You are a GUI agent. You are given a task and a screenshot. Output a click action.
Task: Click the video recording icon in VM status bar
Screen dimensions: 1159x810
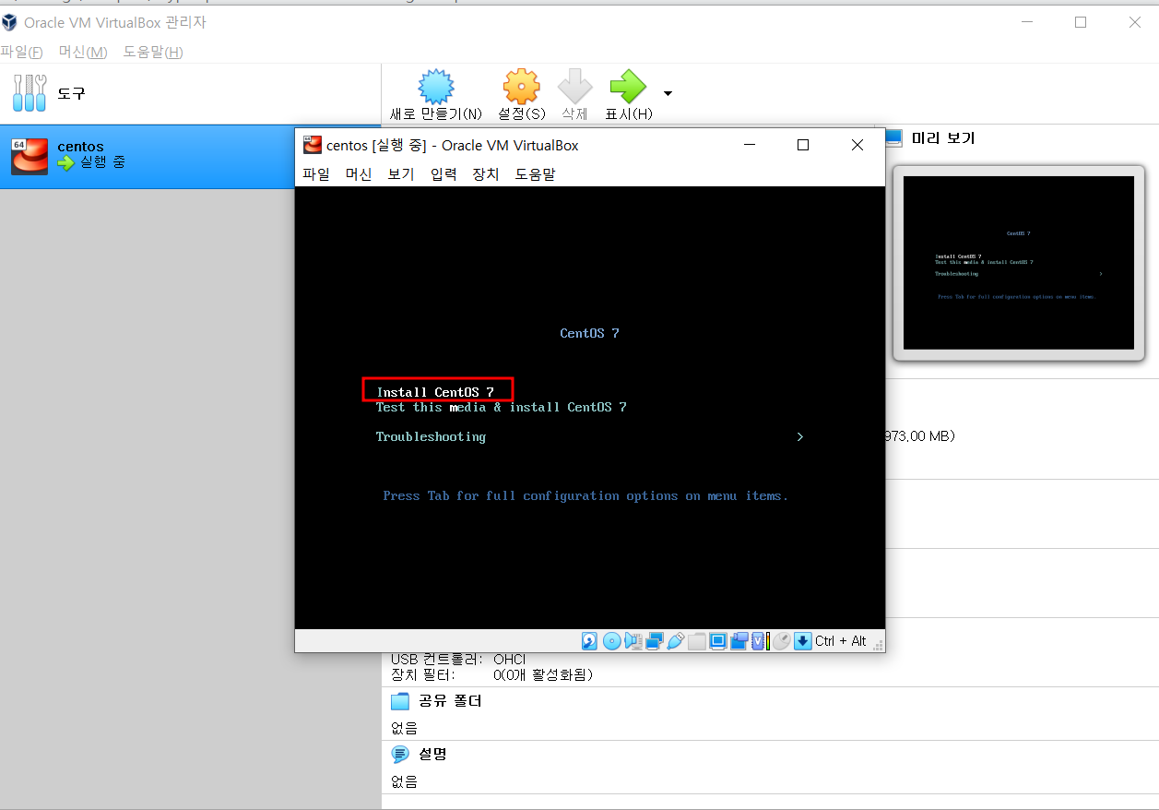coord(739,641)
